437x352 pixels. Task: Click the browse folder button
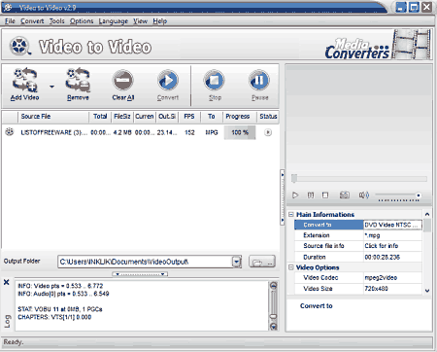262,262
